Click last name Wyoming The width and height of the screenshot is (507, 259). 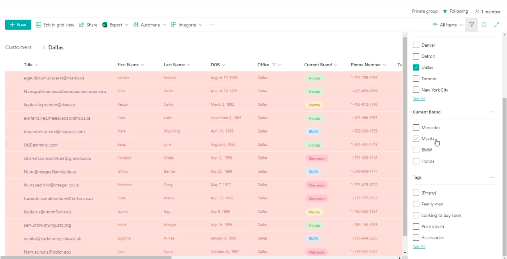tap(172, 131)
